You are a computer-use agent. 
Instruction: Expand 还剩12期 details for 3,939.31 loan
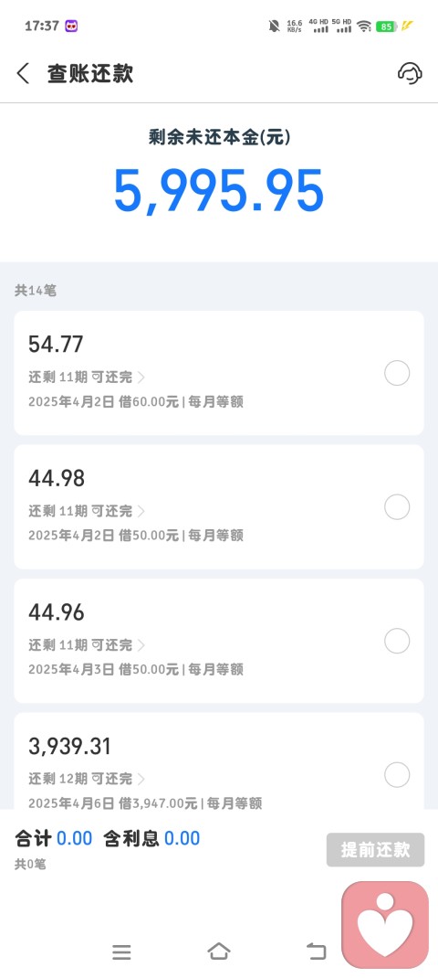click(x=87, y=779)
